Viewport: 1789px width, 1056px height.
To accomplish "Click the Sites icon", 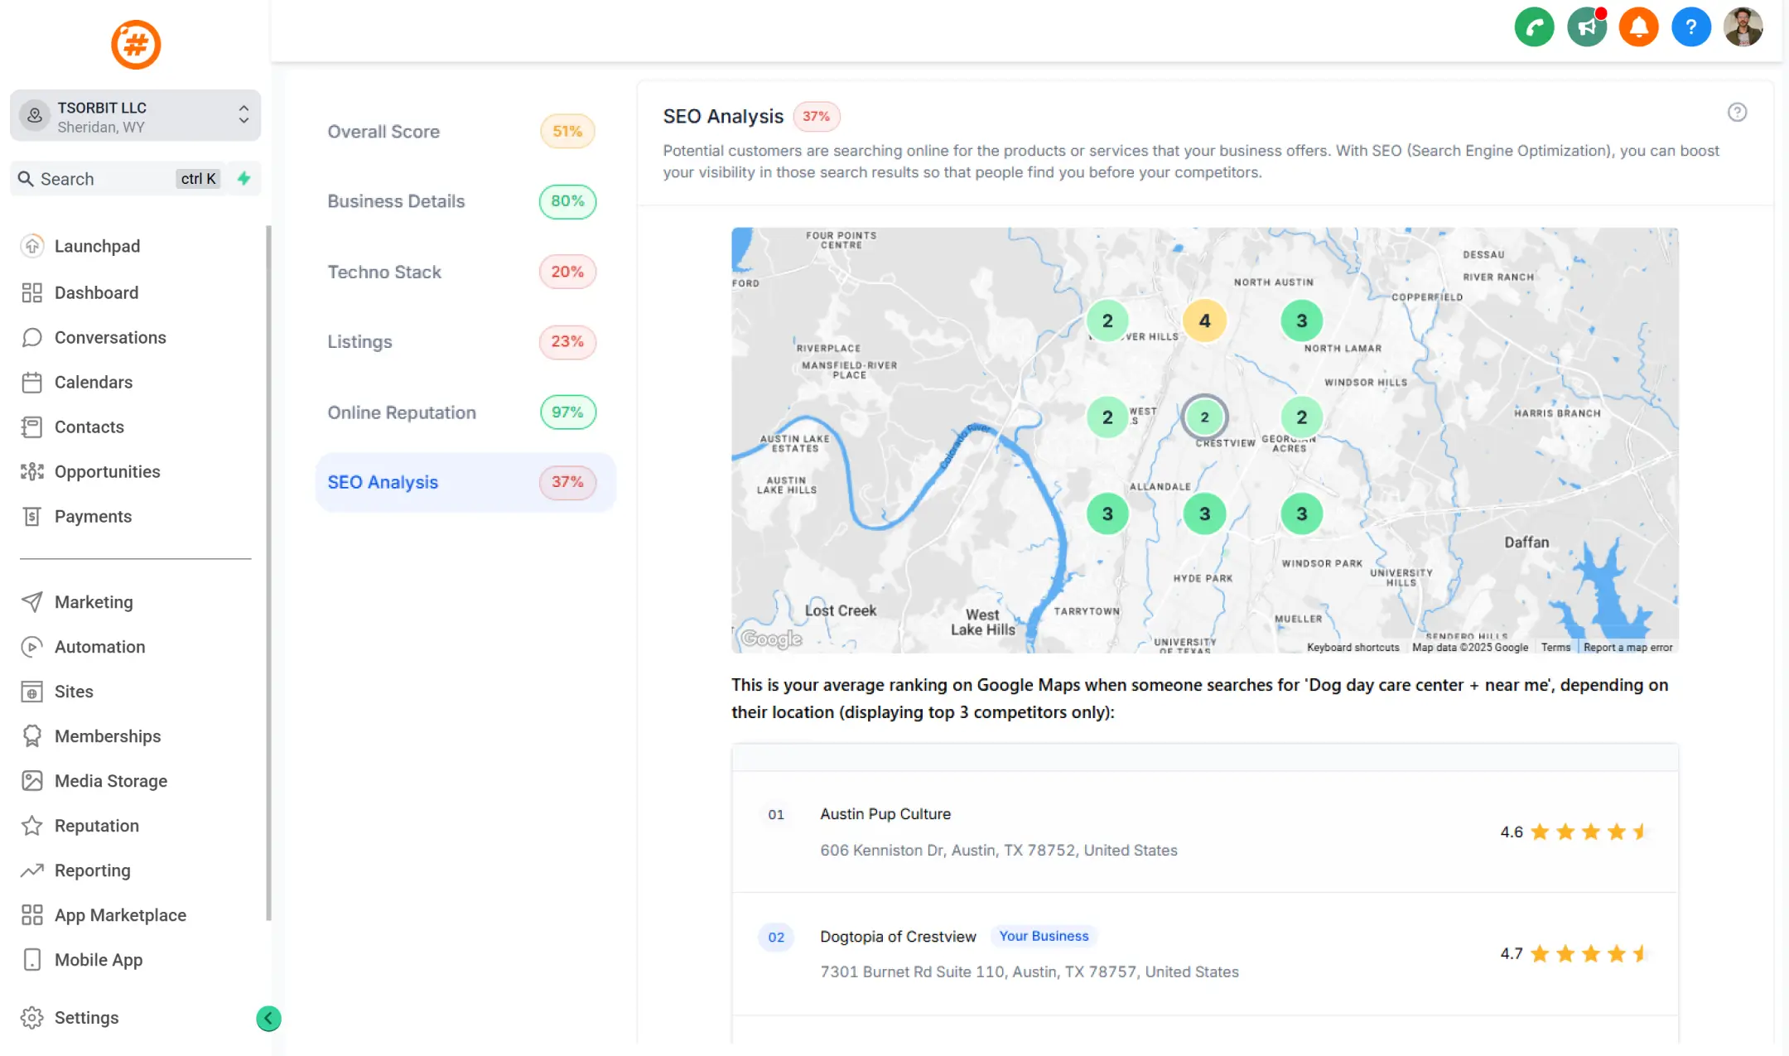I will [x=31, y=692].
